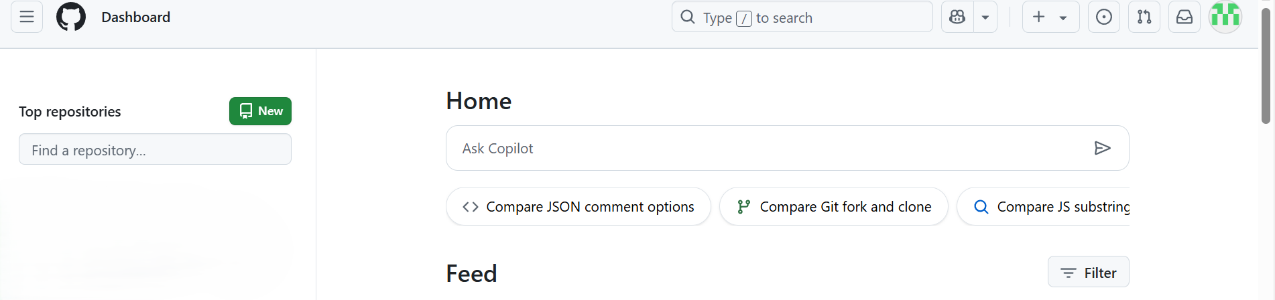The width and height of the screenshot is (1275, 300).
Task: Open the hamburger navigation menu
Action: pos(27,17)
